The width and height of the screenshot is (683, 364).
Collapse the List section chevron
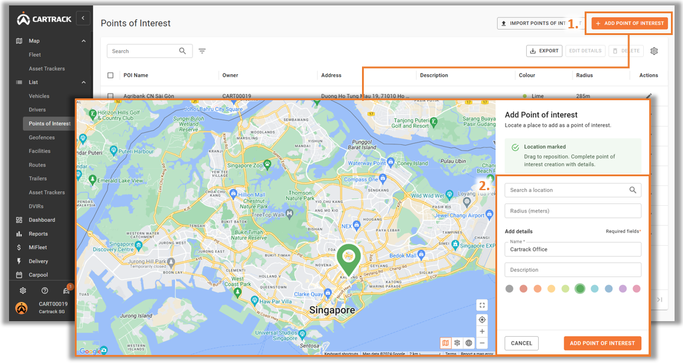tap(84, 82)
